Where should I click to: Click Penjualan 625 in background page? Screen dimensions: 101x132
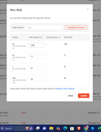94,123
